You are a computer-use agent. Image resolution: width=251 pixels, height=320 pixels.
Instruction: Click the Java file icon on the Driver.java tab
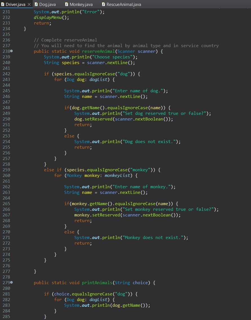tap(3, 4)
